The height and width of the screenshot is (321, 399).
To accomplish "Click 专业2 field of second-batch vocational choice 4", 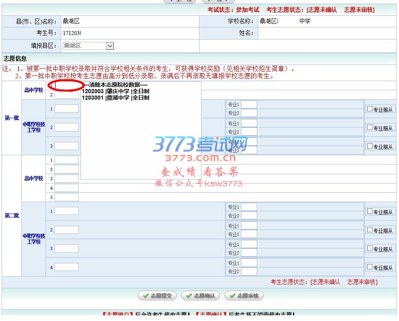I will pyautogui.click(x=249, y=271).
